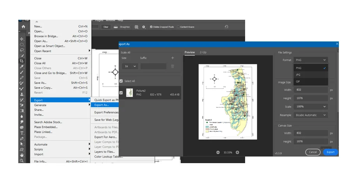349x186 pixels.
Task: Click the Cancel button
Action: 313,152
